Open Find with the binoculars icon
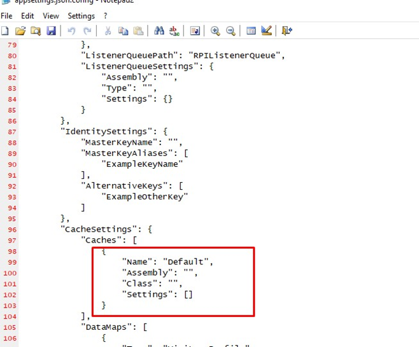The height and width of the screenshot is (347, 419). (159, 31)
